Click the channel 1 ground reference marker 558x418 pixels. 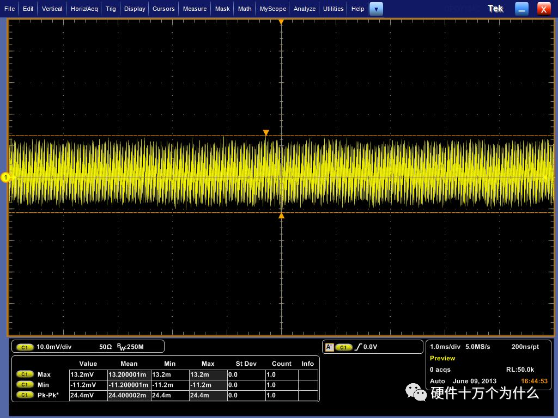[x=6, y=177]
